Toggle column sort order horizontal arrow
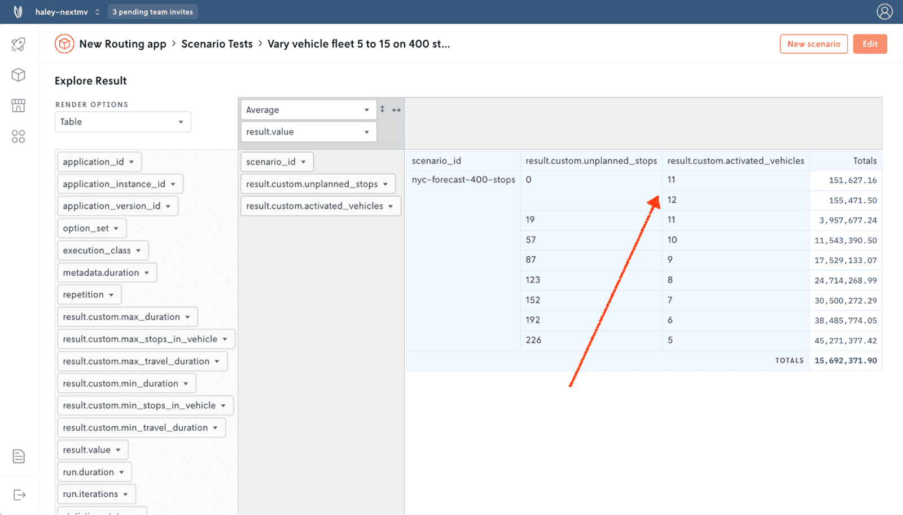Viewport: 903px width, 515px height. [396, 110]
